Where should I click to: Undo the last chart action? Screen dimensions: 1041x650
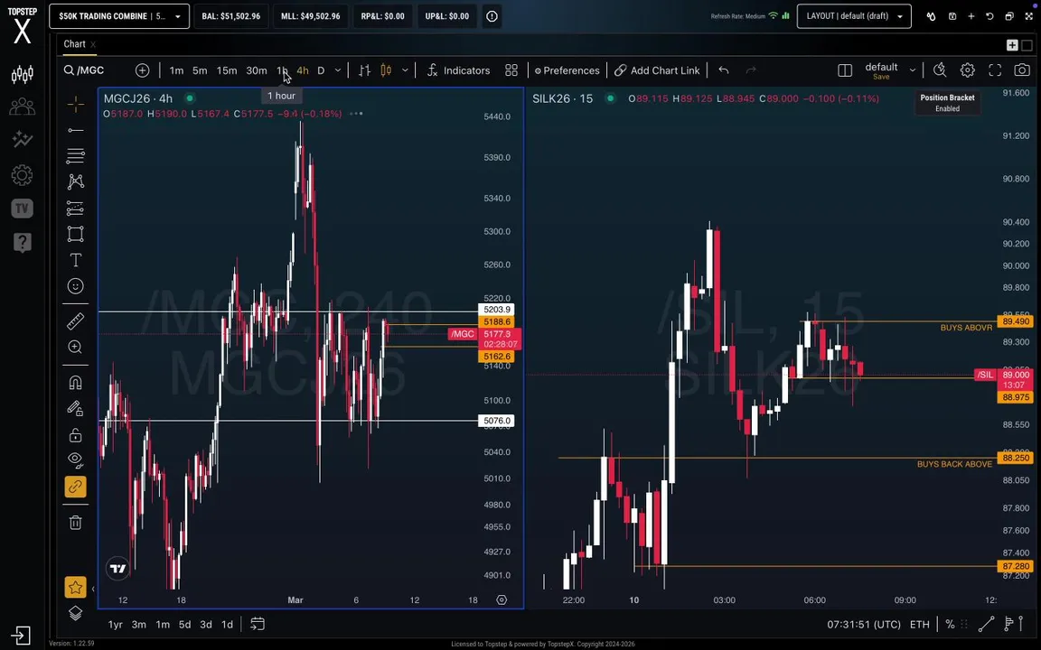(724, 70)
